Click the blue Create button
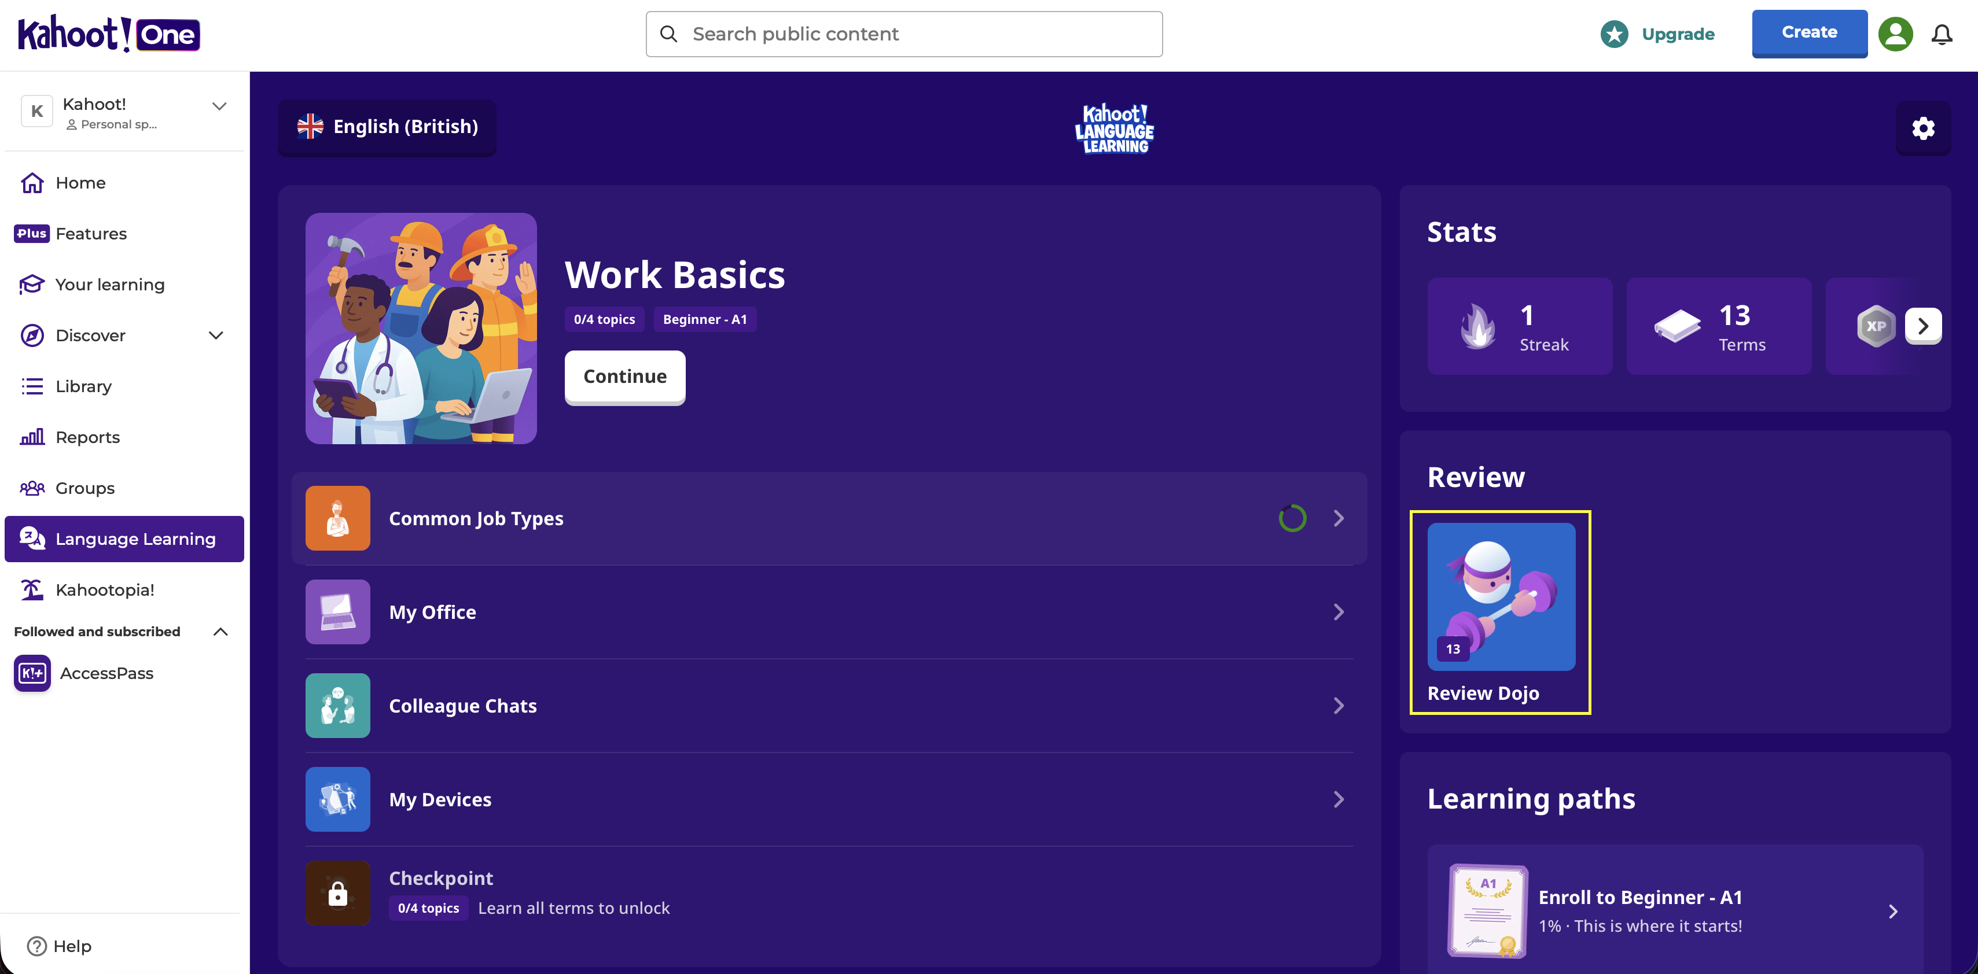 pos(1809,33)
